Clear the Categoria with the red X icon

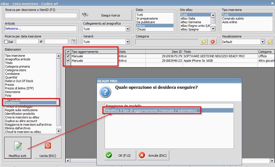click(213, 42)
